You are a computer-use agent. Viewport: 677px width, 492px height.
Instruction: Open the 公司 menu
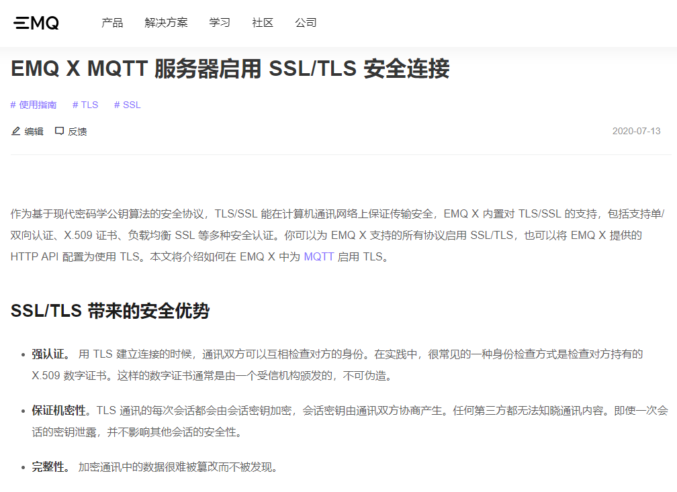point(306,22)
